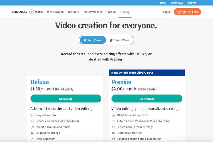Image resolution: width=213 pixels, height=142 pixels.
Task: Click the scissors icon beside Easy video editor
Action: coord(32,115)
